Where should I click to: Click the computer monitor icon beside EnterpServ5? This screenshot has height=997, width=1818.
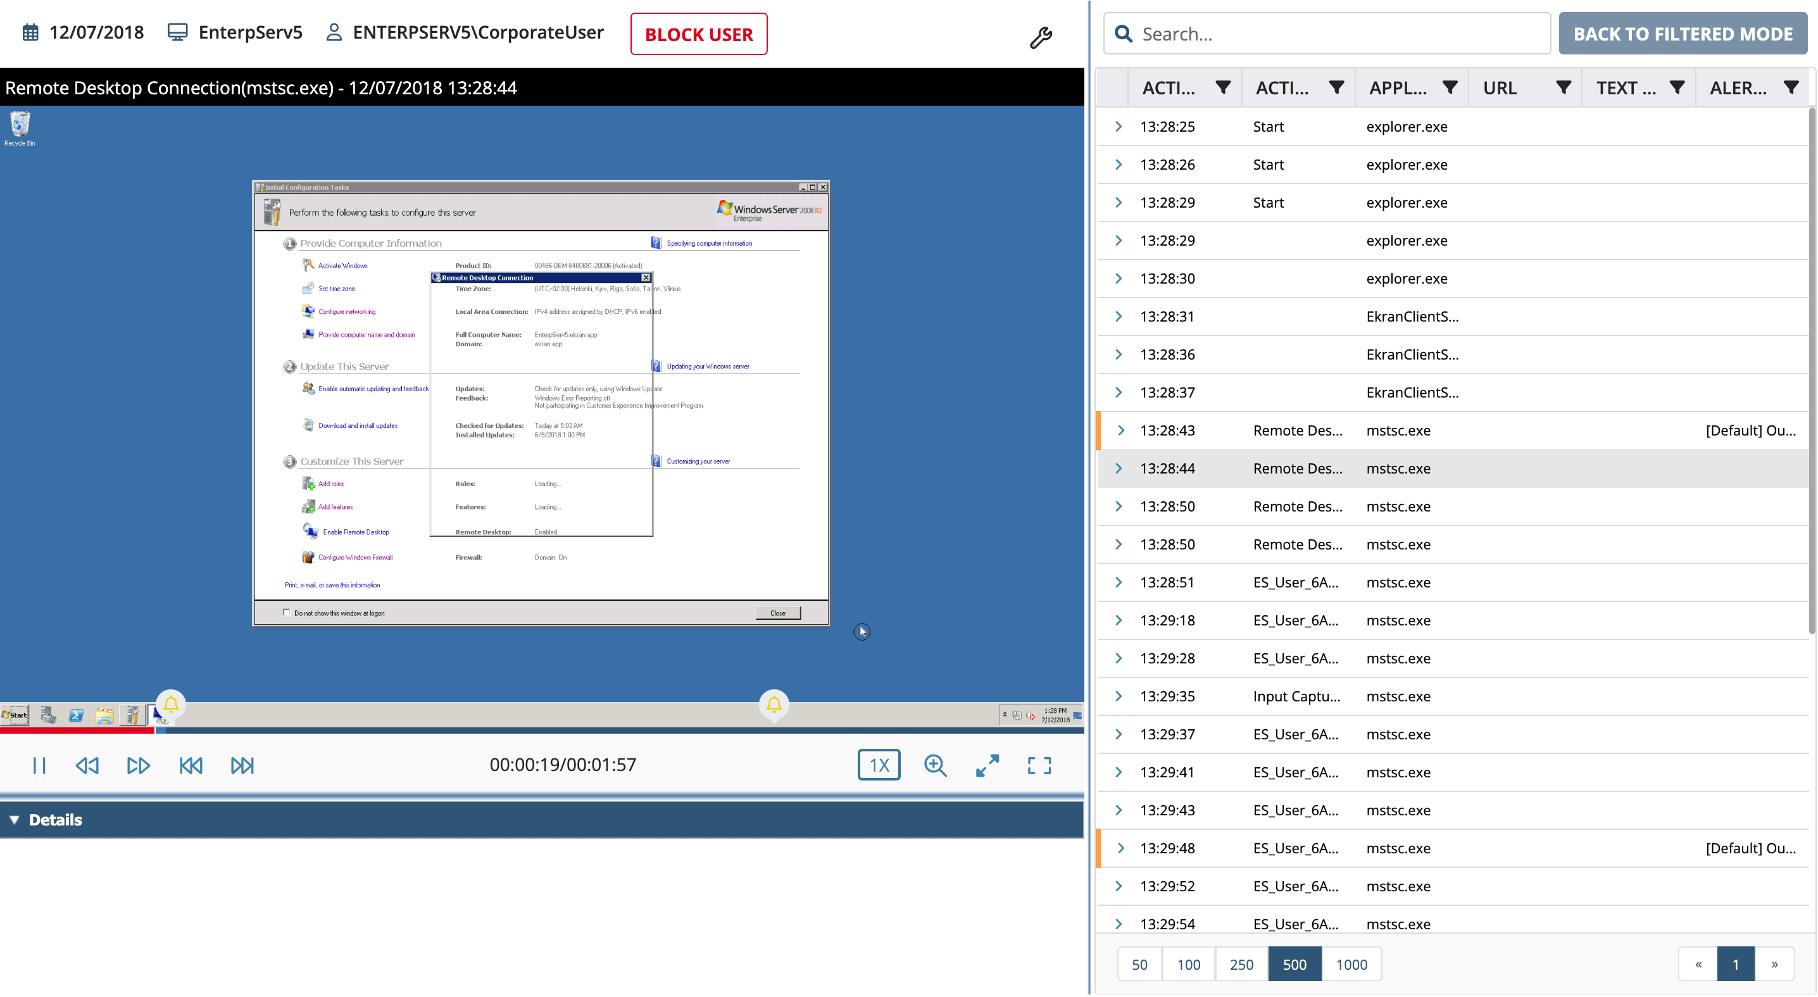(178, 32)
